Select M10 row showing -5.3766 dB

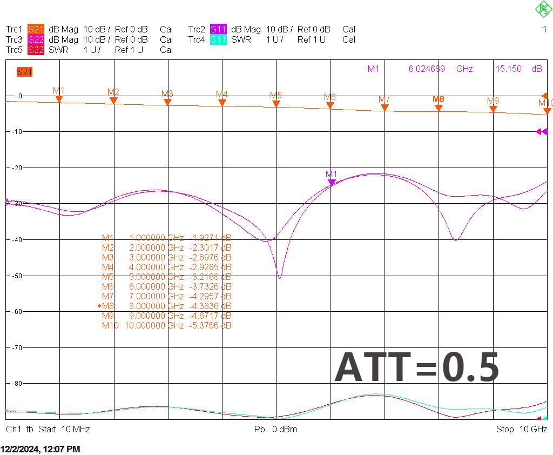pos(166,325)
